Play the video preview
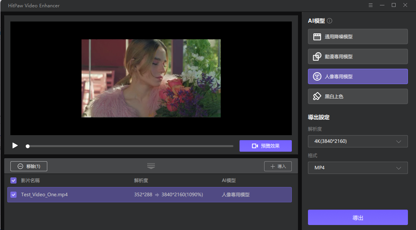This screenshot has width=416, height=230. [x=15, y=146]
